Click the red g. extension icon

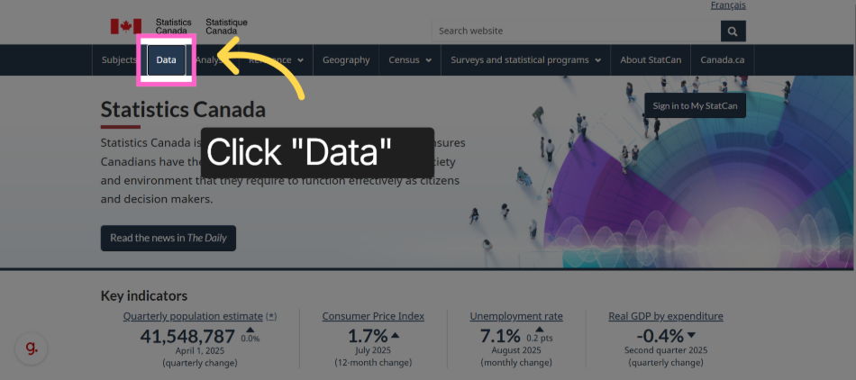[x=32, y=348]
